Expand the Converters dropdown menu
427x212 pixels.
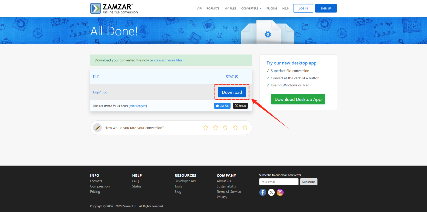pos(251,8)
